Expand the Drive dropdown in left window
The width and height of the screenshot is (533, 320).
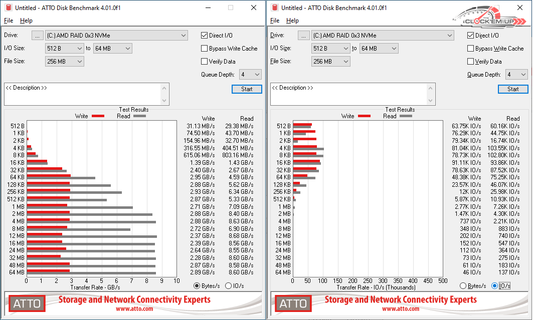click(x=184, y=36)
